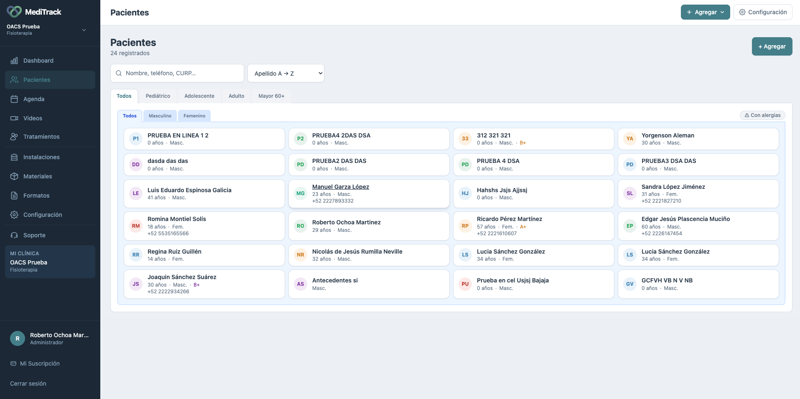Switch to the Pediátrico tab
This screenshot has height=399, width=800.
click(158, 96)
